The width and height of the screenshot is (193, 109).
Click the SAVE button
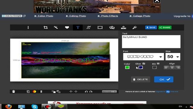click(x=151, y=28)
